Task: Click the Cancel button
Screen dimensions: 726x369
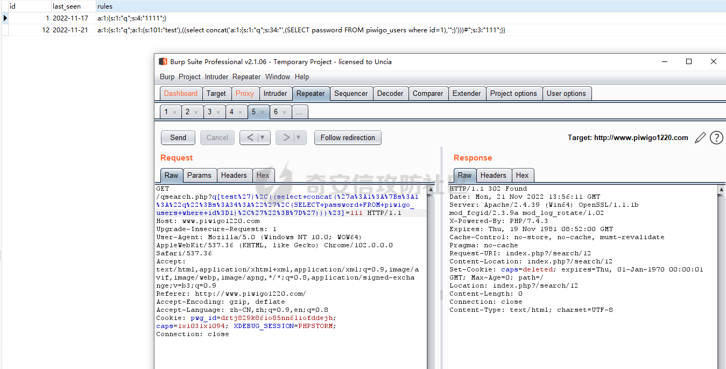Action: coord(217,137)
